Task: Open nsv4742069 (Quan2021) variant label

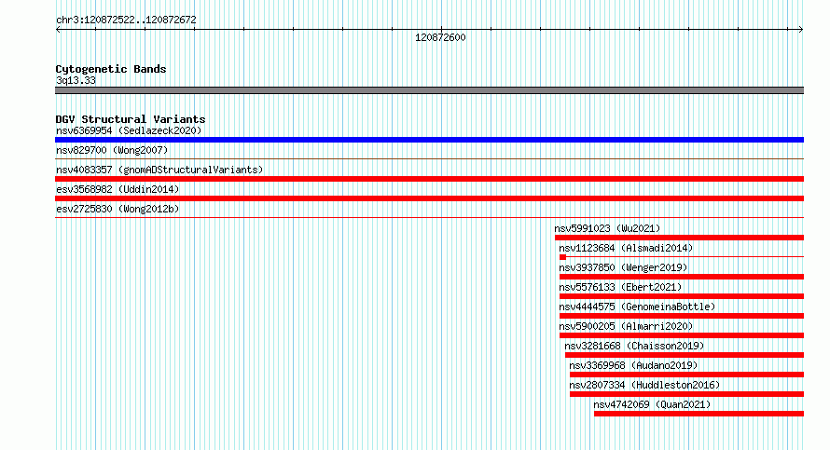Action: pos(652,404)
